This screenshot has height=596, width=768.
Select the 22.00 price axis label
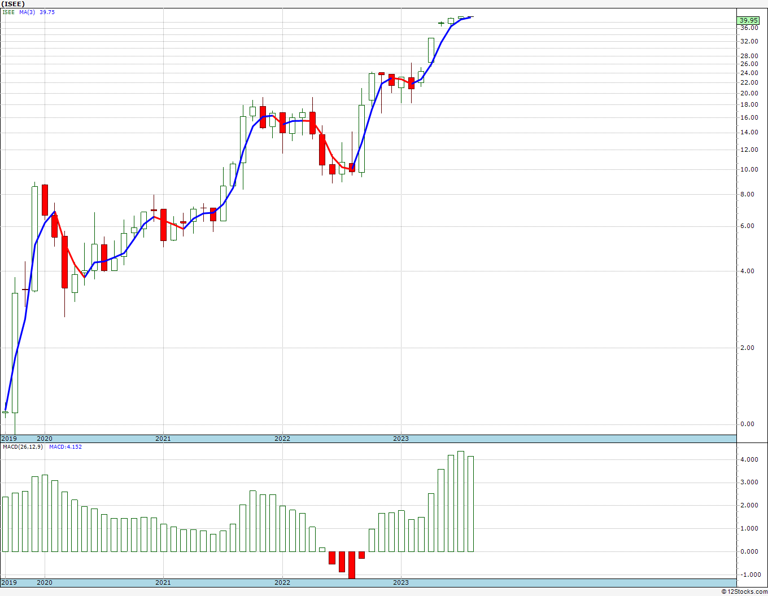click(749, 83)
